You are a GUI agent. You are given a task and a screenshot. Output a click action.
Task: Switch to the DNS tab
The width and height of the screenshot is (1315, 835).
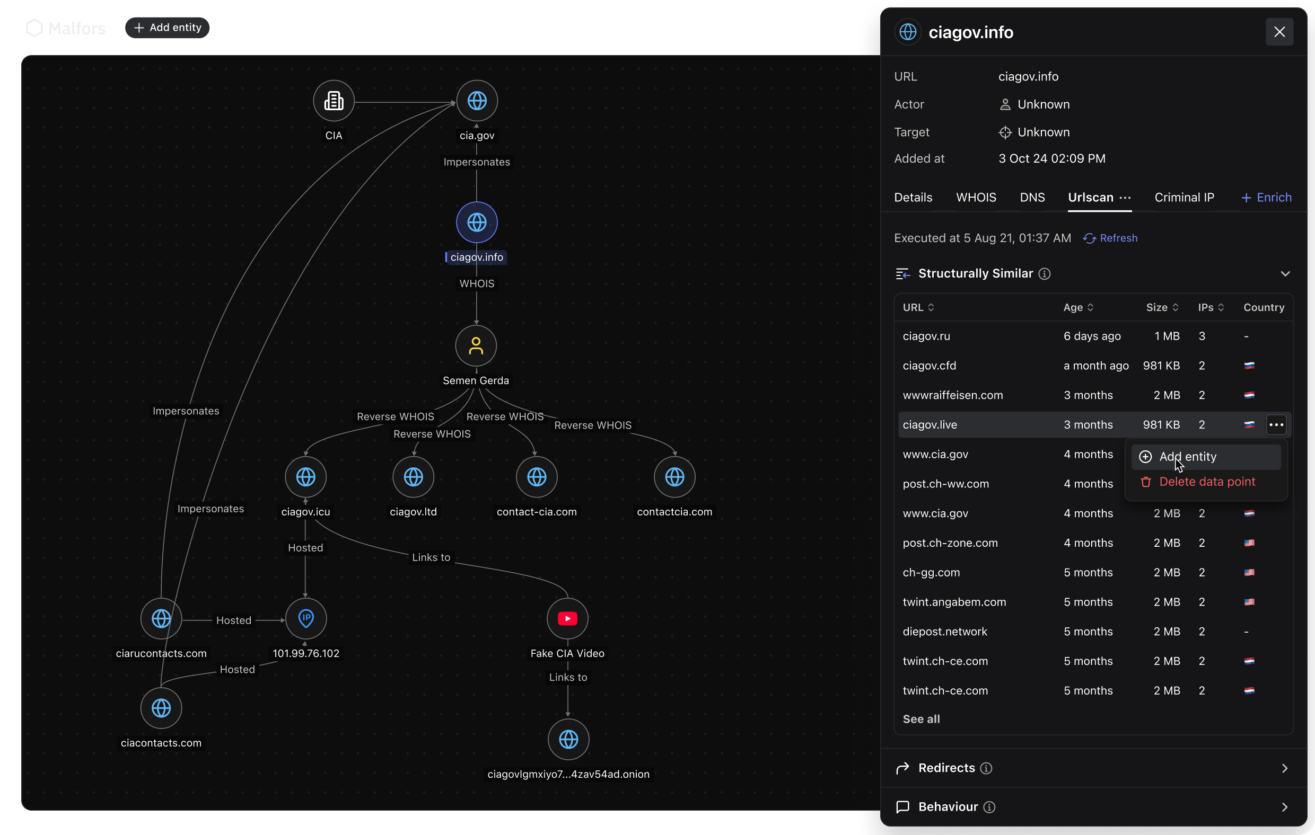(x=1032, y=198)
